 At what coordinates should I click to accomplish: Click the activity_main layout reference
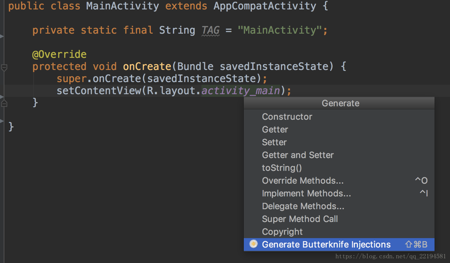coord(241,91)
